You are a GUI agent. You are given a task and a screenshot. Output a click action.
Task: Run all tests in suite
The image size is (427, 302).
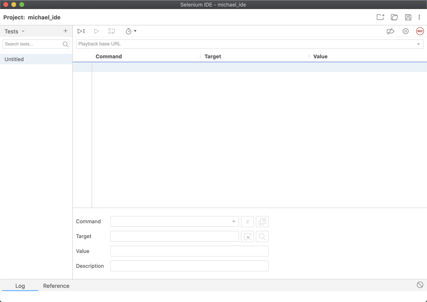coord(81,31)
